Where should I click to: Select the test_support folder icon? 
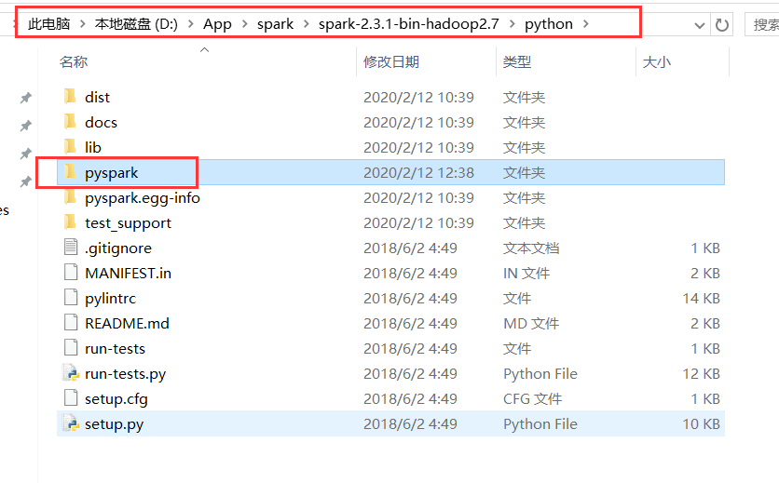coord(71,222)
